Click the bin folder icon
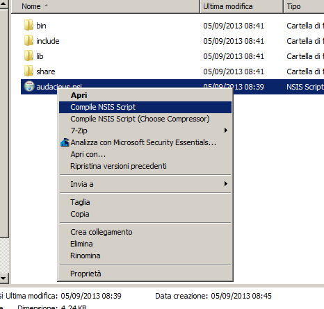Viewport: 324px width, 309px height. click(x=29, y=26)
